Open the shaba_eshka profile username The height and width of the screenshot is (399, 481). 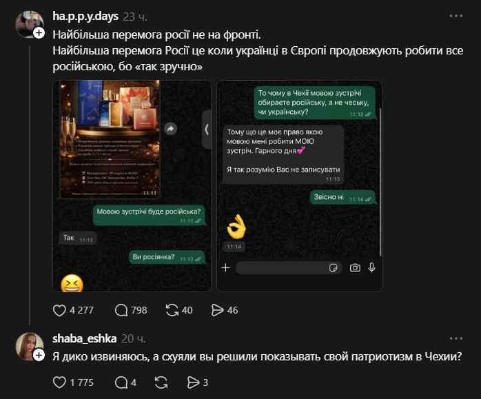pos(84,338)
